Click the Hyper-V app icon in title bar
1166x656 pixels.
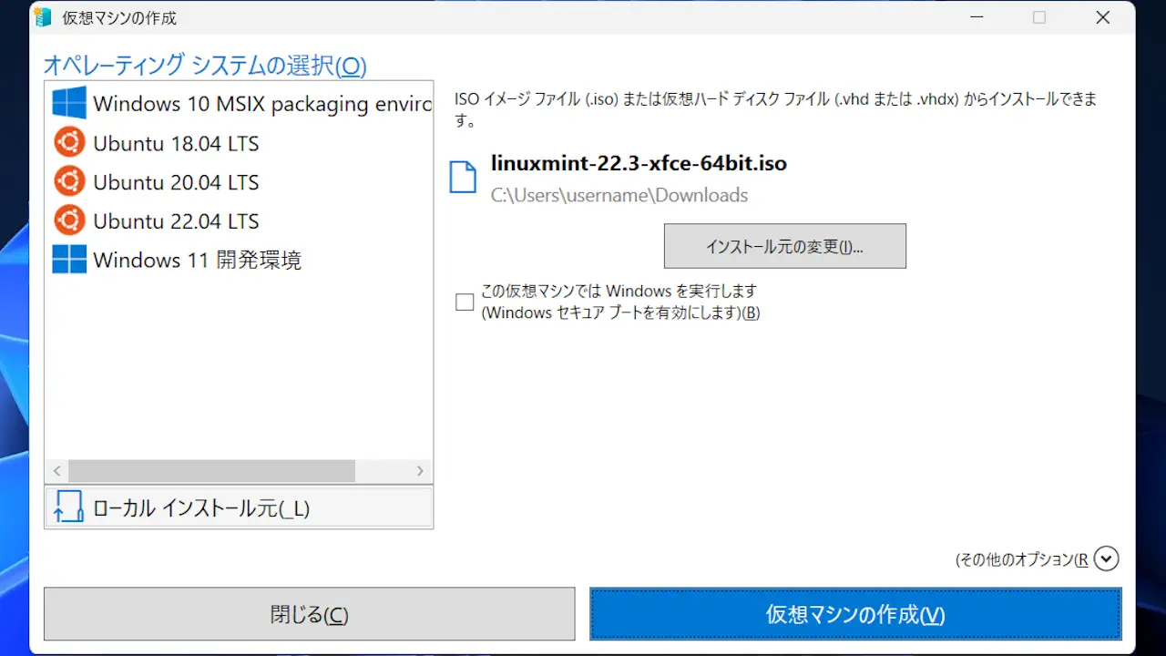[x=42, y=17]
